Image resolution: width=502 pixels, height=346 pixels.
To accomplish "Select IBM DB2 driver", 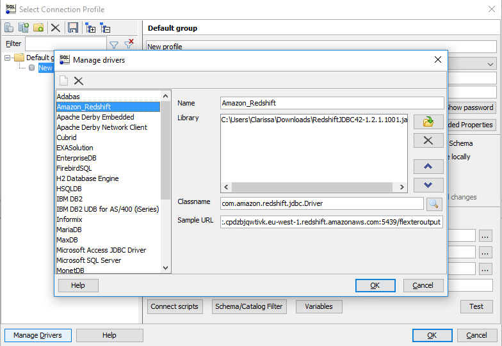I will pyautogui.click(x=108, y=199).
